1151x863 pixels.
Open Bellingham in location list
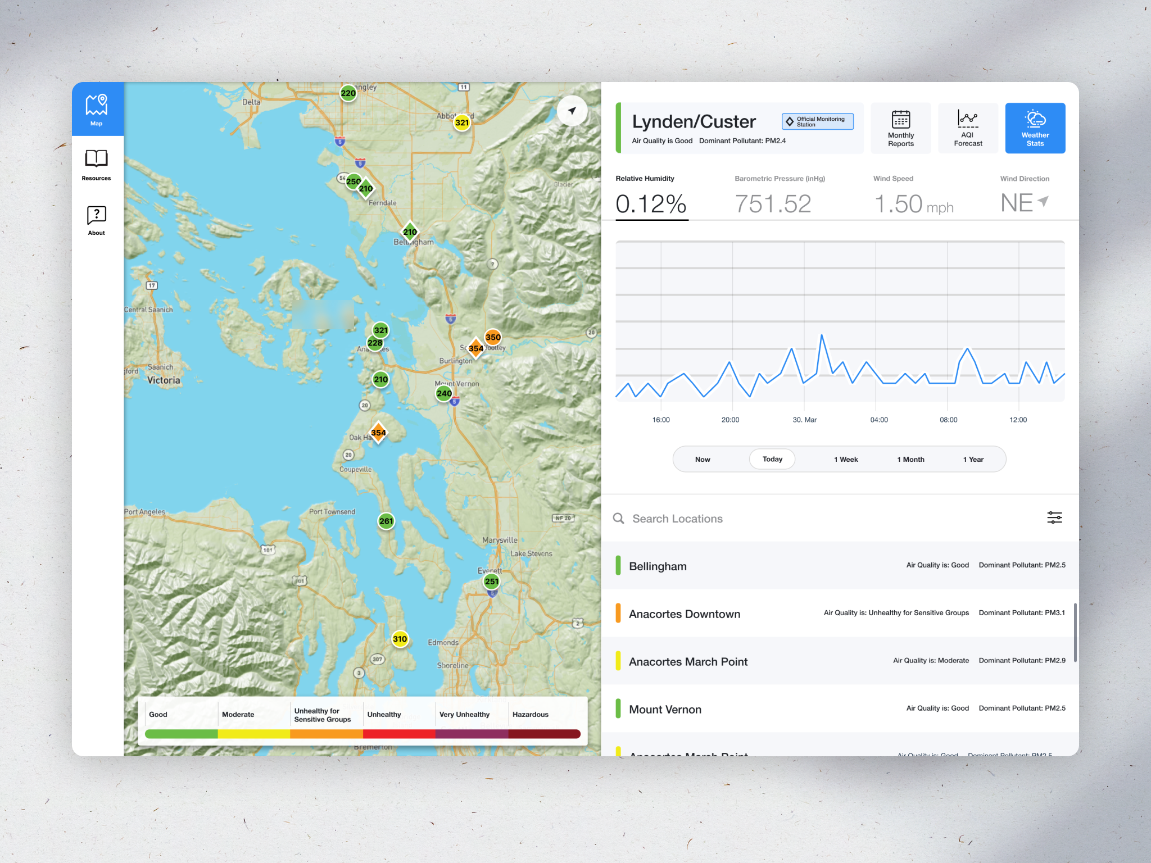(x=840, y=566)
